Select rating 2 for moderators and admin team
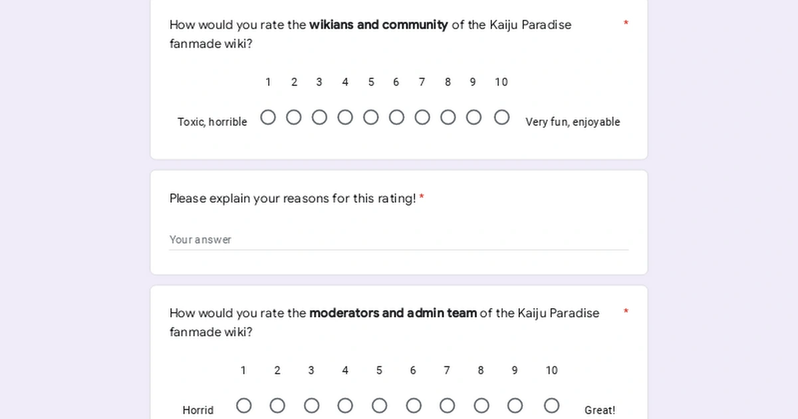This screenshot has width=798, height=419. [277, 405]
